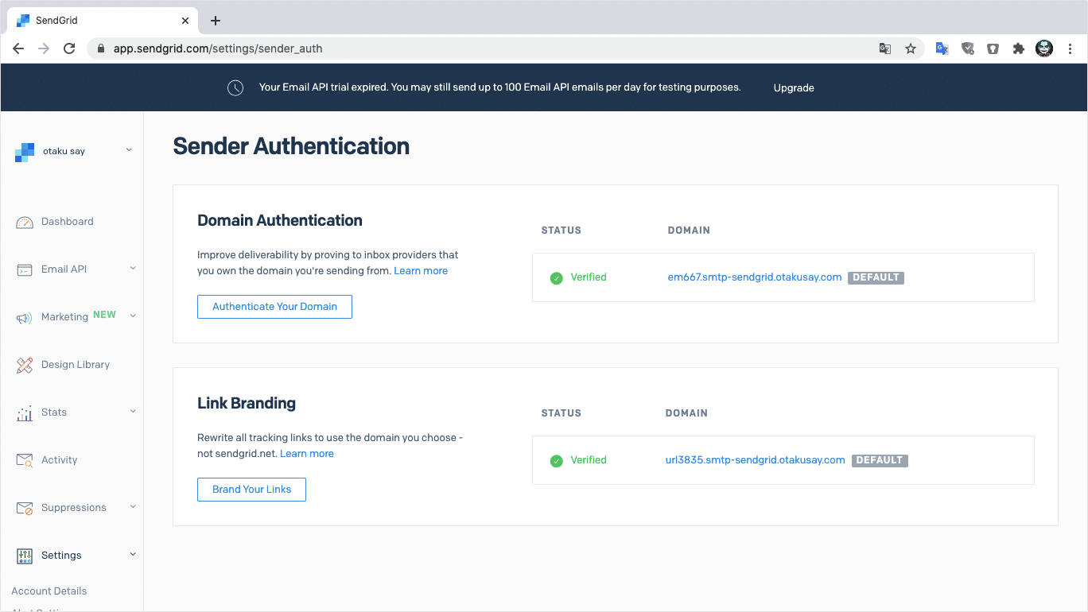1088x612 pixels.
Task: Select the Settings menu item
Action: click(61, 556)
